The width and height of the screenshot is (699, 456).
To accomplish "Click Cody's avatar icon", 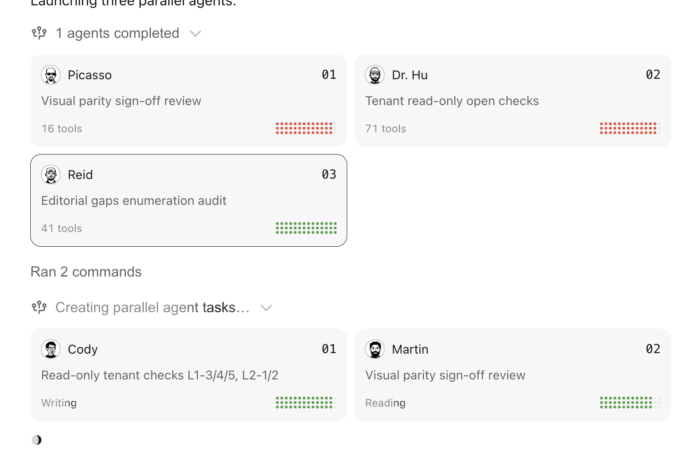I will (x=51, y=349).
